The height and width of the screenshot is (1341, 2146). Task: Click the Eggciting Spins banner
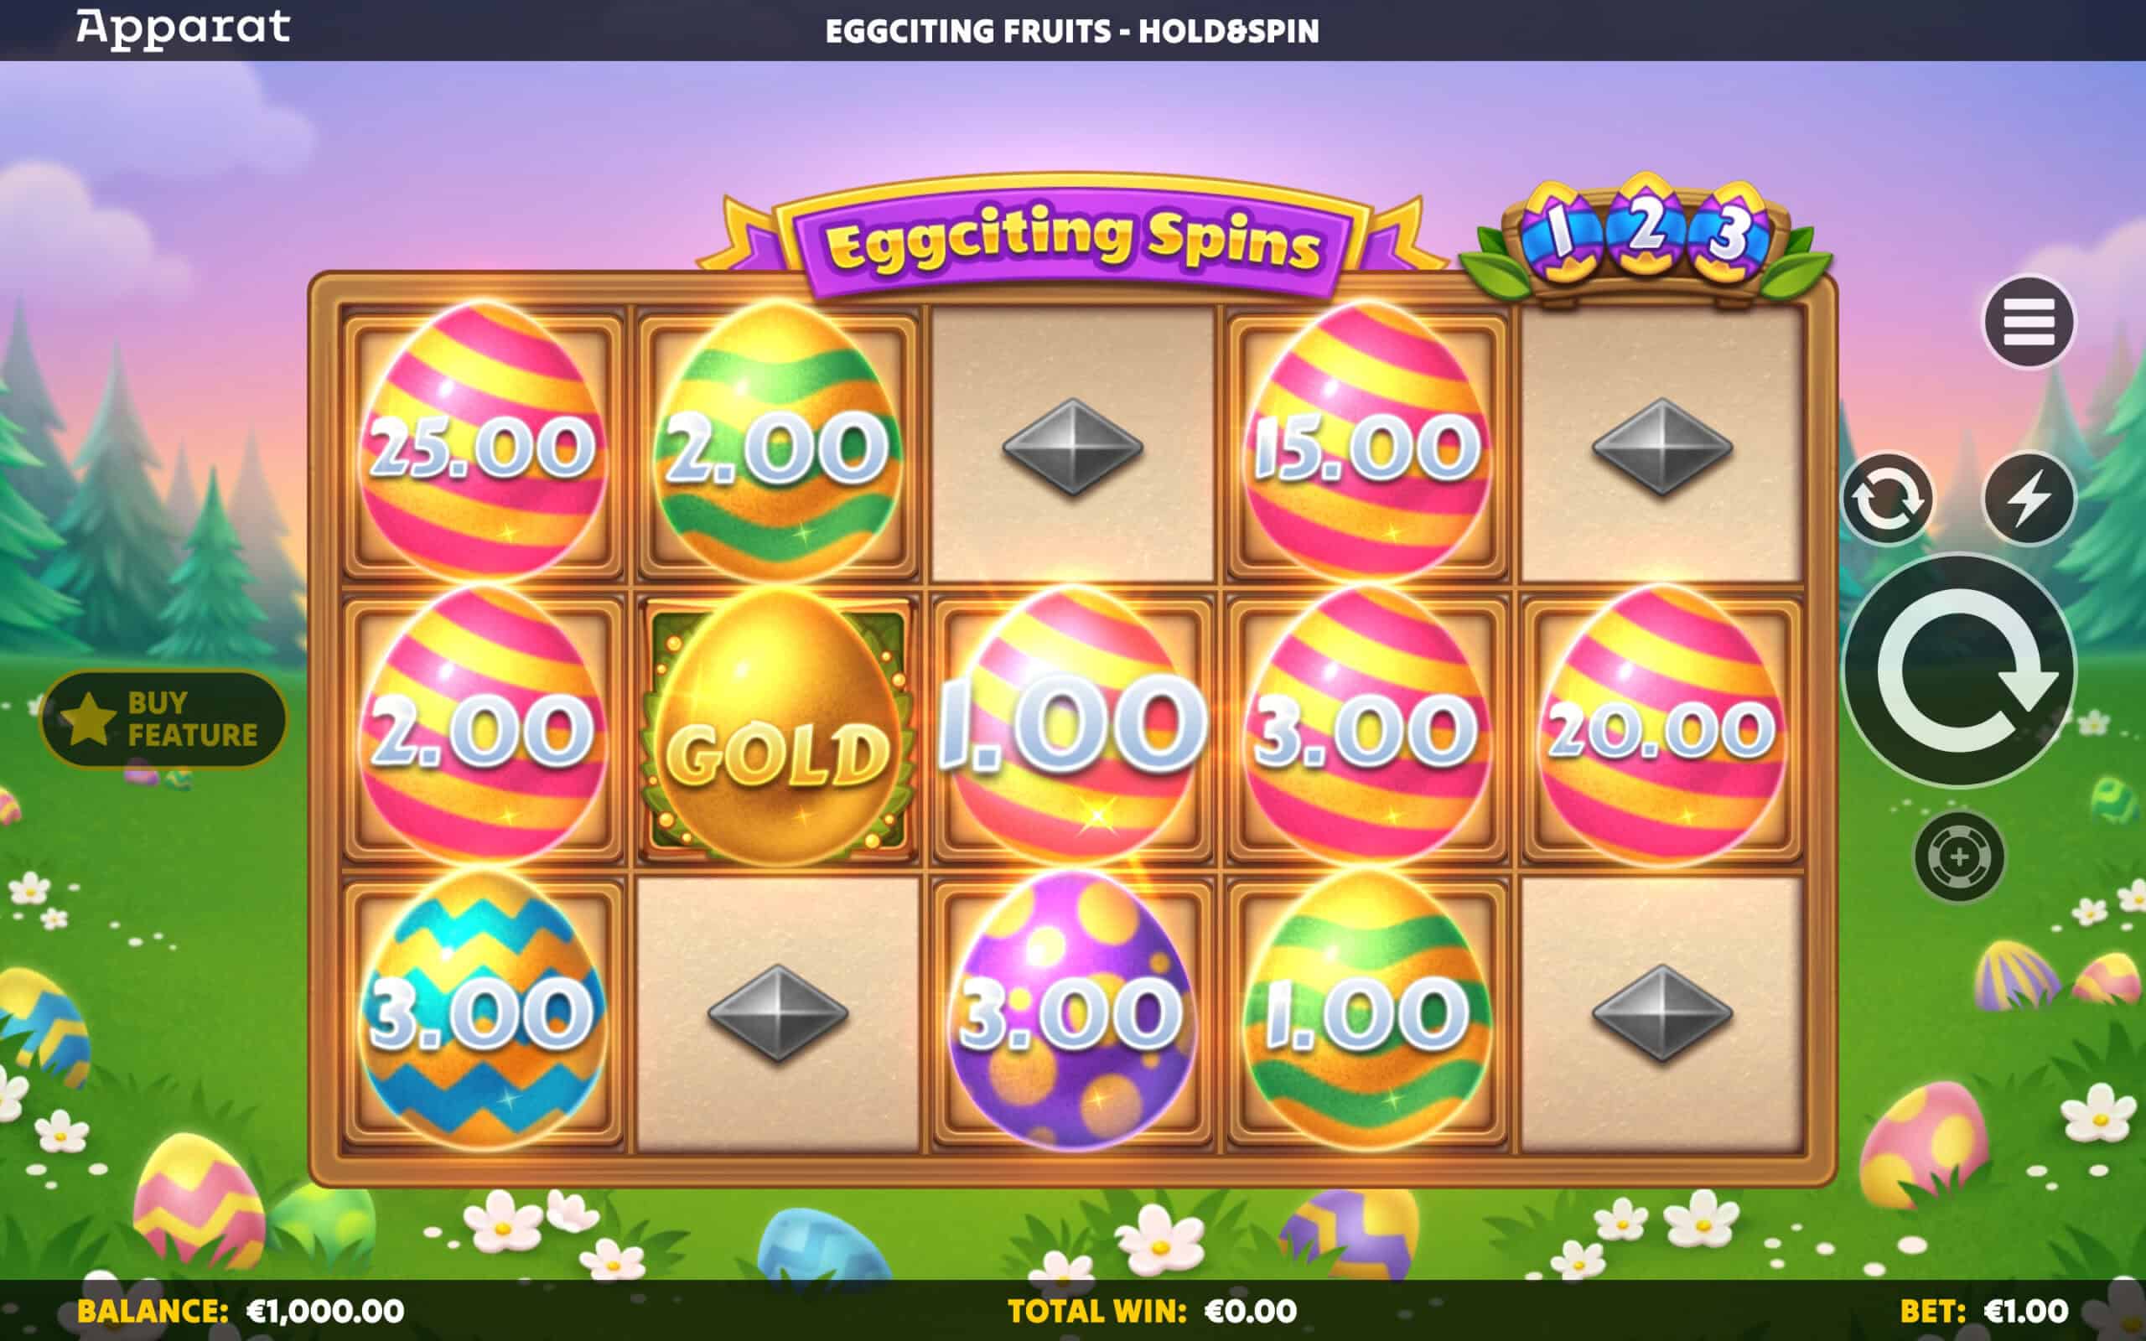[1072, 240]
